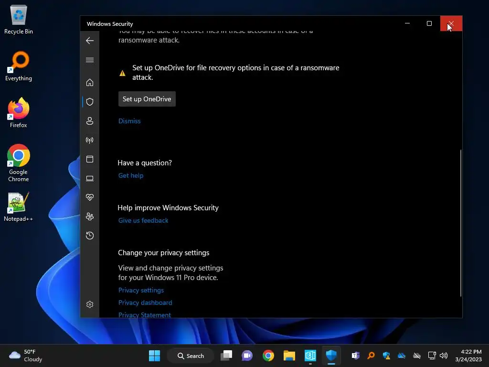Open Device performance & health heart icon
Image resolution: width=489 pixels, height=367 pixels.
[x=89, y=197]
